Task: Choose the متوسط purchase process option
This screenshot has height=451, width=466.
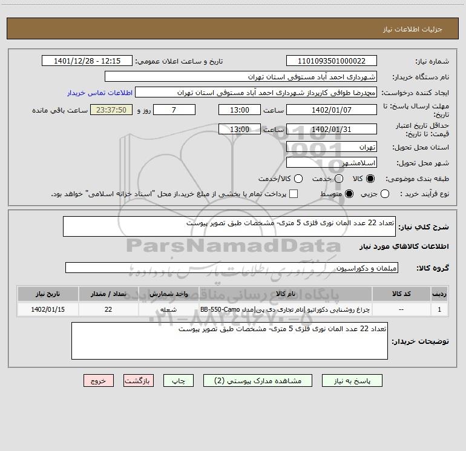Action: [349, 194]
